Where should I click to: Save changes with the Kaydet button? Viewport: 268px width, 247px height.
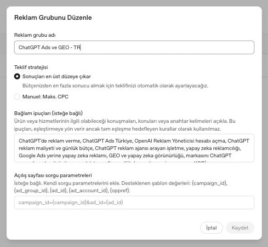pyautogui.click(x=240, y=228)
